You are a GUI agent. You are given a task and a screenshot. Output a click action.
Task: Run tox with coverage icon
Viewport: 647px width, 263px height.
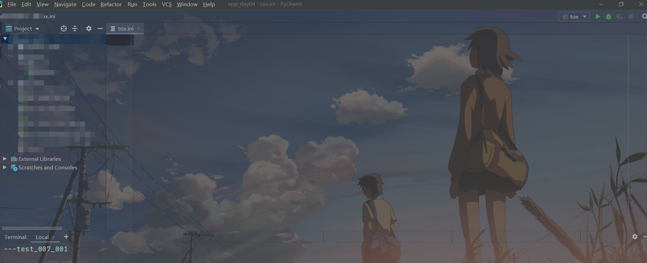click(x=620, y=16)
